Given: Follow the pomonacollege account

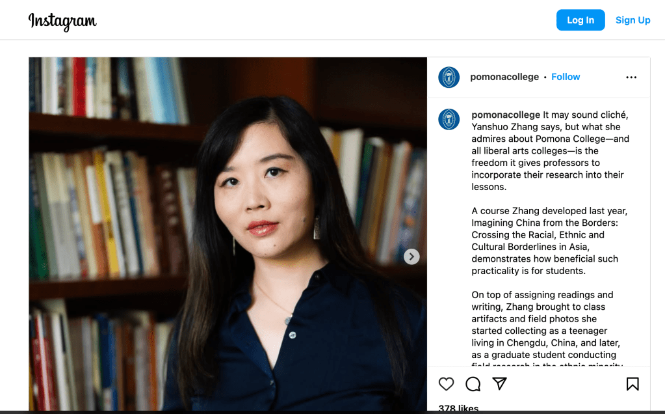Looking at the screenshot, I should click(x=566, y=77).
